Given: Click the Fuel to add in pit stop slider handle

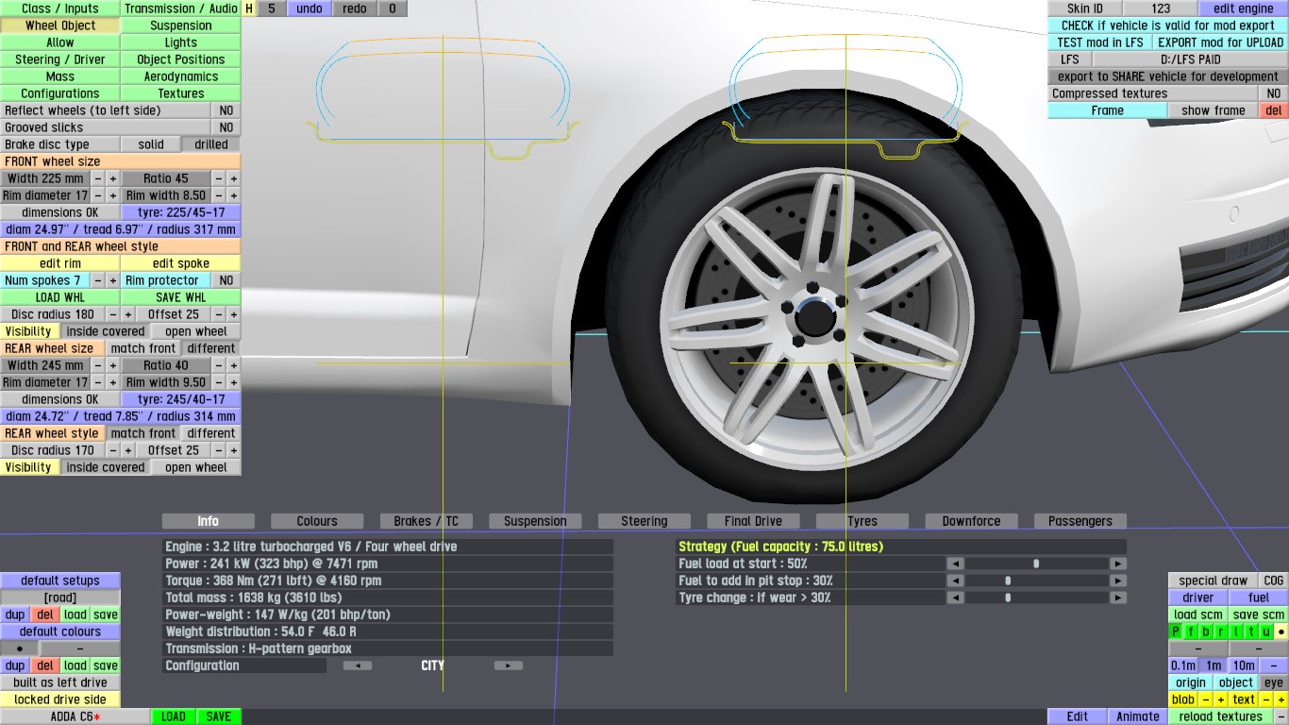Looking at the screenshot, I should click(x=1008, y=581).
